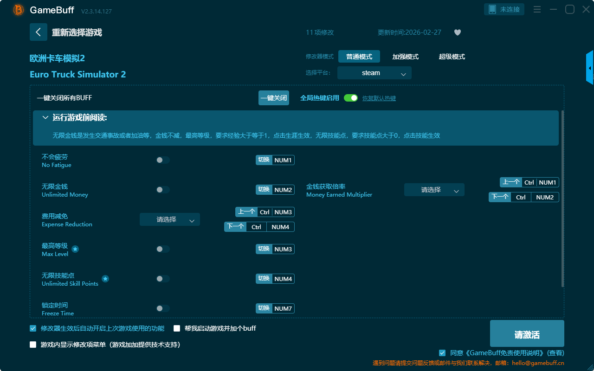The height and width of the screenshot is (371, 594).
Task: Disable the global hotkey toggle
Action: [x=351, y=98]
